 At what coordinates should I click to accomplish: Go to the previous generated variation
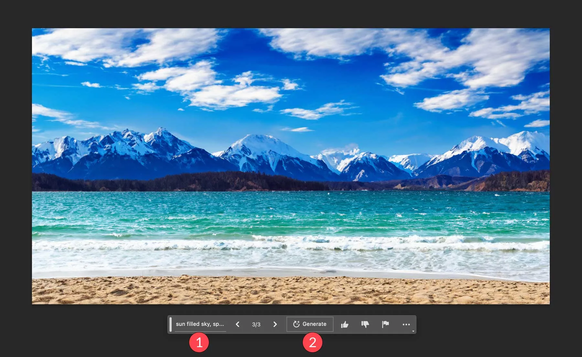pyautogui.click(x=238, y=324)
